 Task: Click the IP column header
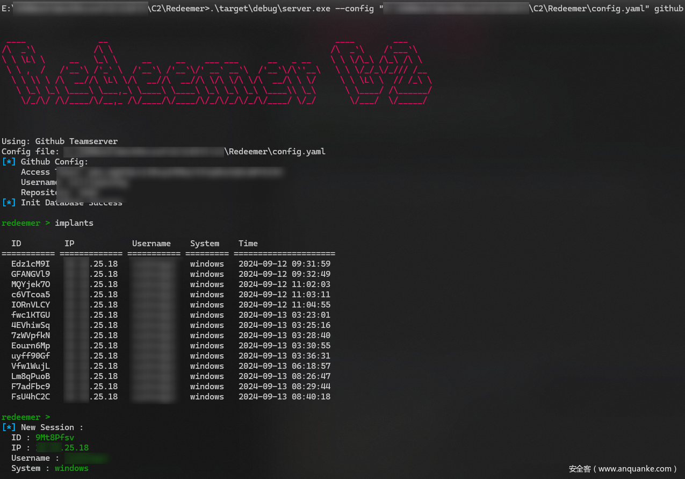tap(69, 244)
